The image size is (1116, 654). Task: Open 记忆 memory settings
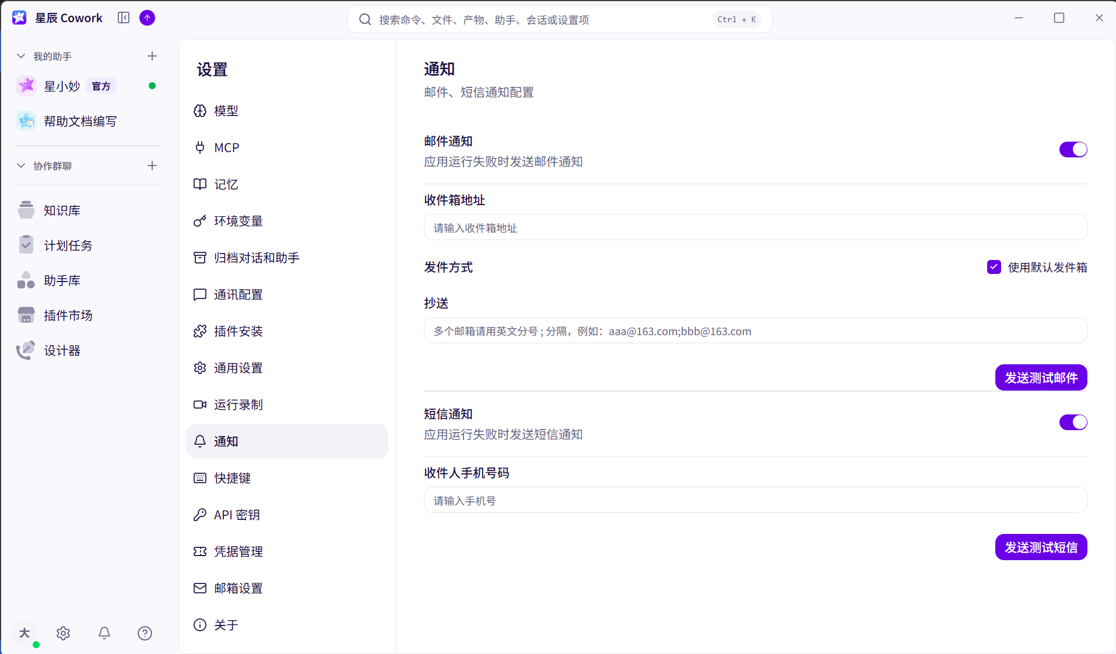pos(287,184)
